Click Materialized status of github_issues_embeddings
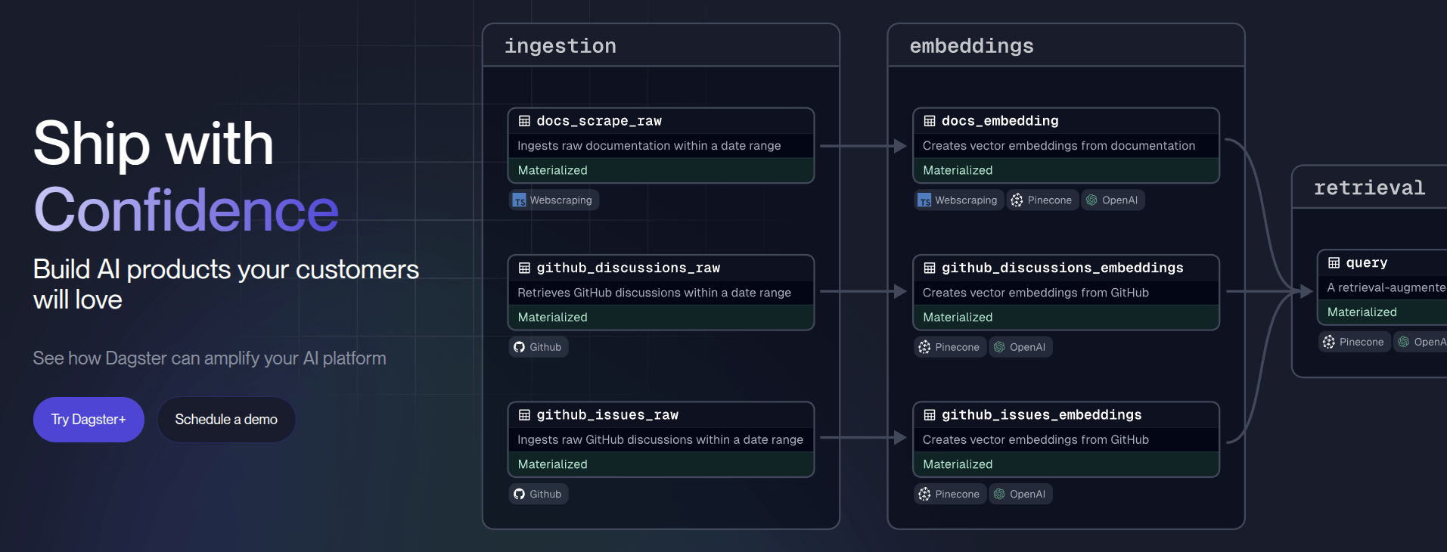Image resolution: width=1447 pixels, height=552 pixels. tap(1066, 464)
